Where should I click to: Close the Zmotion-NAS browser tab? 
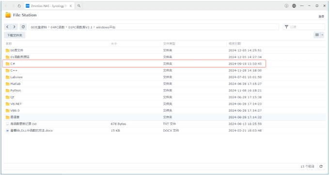click(x=71, y=6)
